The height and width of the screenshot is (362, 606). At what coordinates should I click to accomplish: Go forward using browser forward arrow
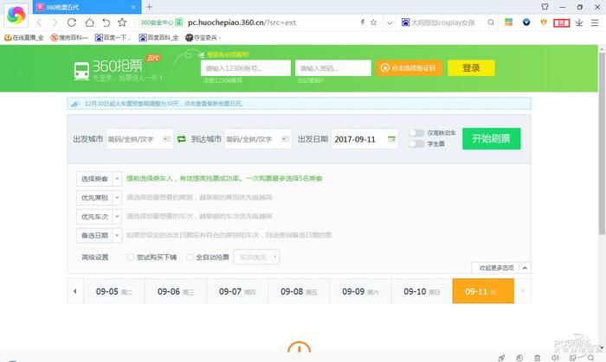pos(55,22)
